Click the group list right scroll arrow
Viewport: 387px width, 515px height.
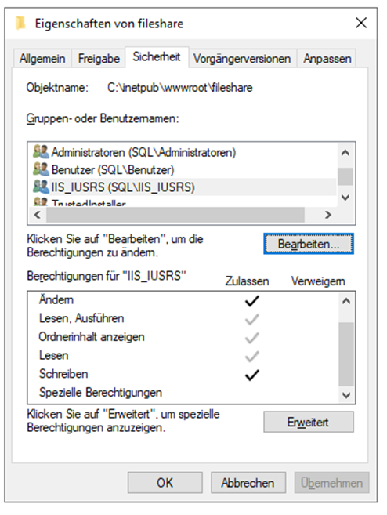tap(328, 215)
